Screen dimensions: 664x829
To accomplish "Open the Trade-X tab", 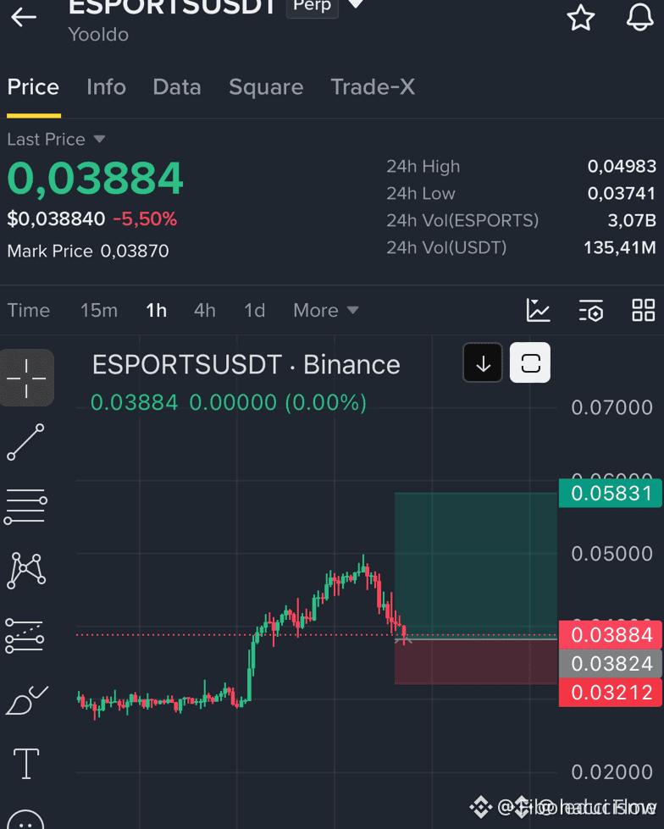I will click(x=373, y=86).
